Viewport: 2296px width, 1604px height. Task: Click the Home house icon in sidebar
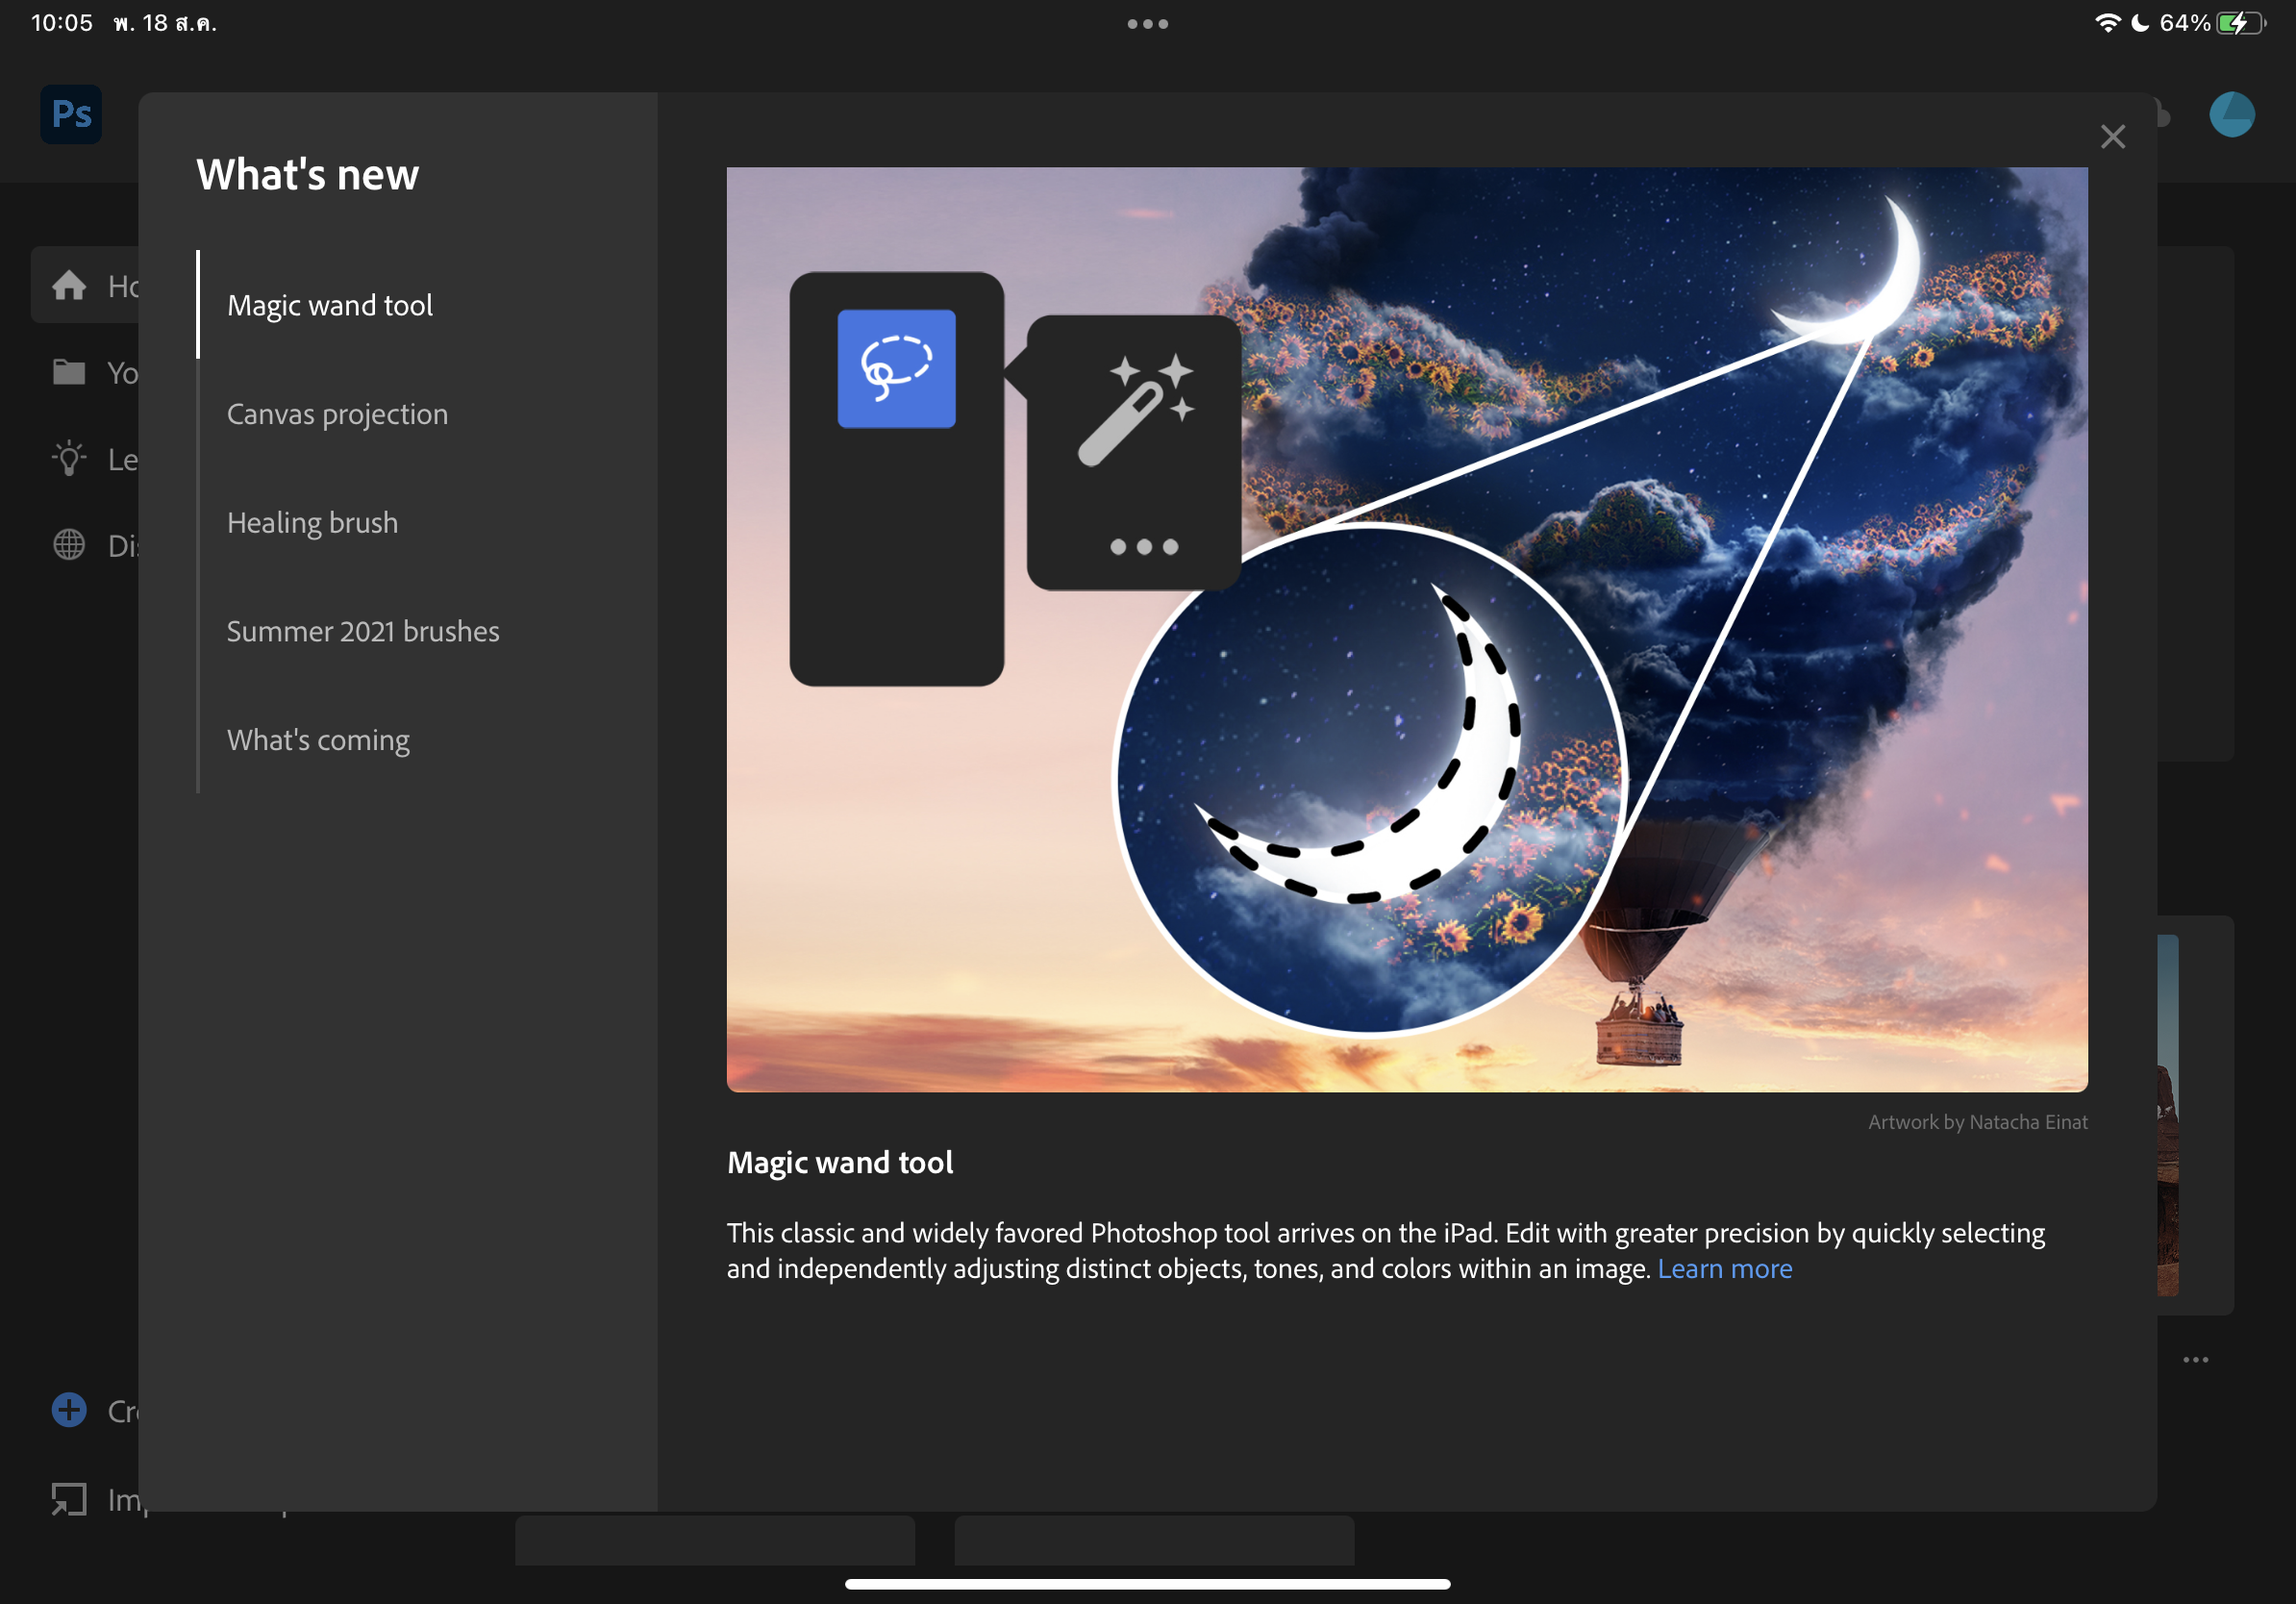[69, 286]
